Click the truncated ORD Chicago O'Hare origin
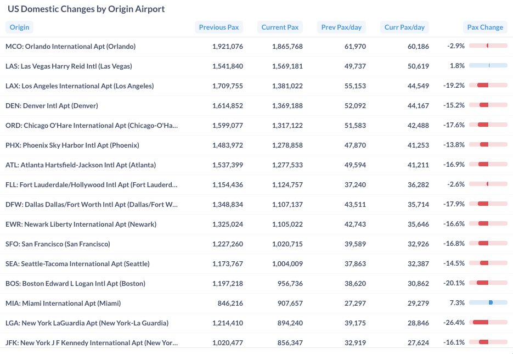This screenshot has width=513, height=354. point(92,126)
